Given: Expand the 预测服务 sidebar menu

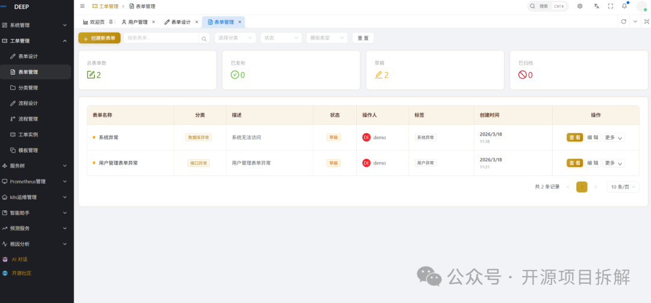Looking at the screenshot, I should tap(36, 228).
